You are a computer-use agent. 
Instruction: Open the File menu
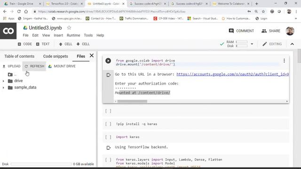[x=25, y=35]
